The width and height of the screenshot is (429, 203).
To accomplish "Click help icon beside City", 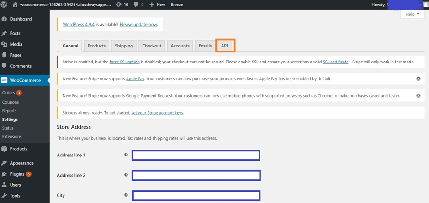I will tap(126, 195).
